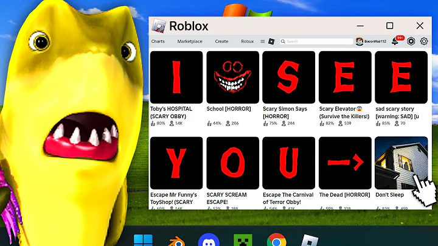Focus the Search input field
Image resolution: width=438 pixels, height=246 pixels.
click(316, 41)
